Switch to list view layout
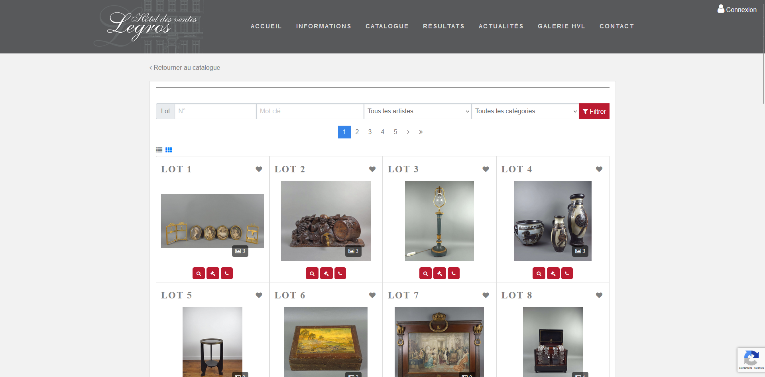Screen dimensions: 765x377 coord(159,150)
